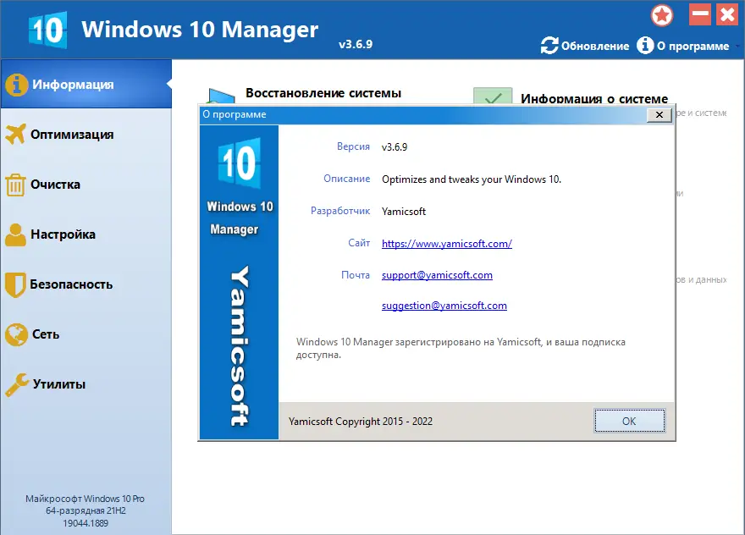Viewport: 745px width, 535px height.
Task: Click the trash bin icon for Очистка
Action: click(15, 185)
